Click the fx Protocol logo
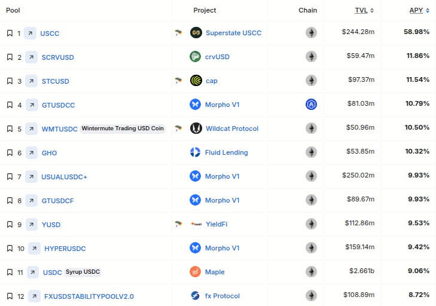436x306 pixels. tap(195, 296)
